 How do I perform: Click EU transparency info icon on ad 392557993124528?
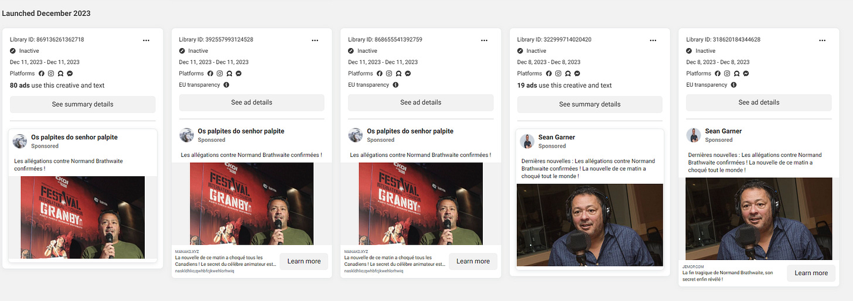[x=227, y=85]
